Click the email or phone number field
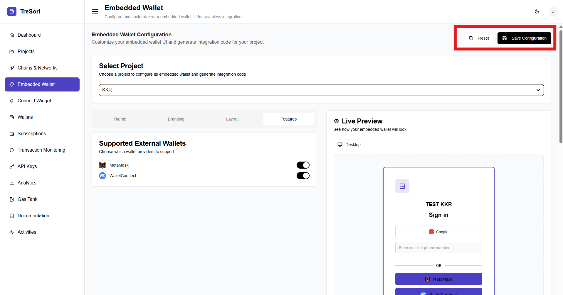563x295 pixels. click(x=438, y=247)
